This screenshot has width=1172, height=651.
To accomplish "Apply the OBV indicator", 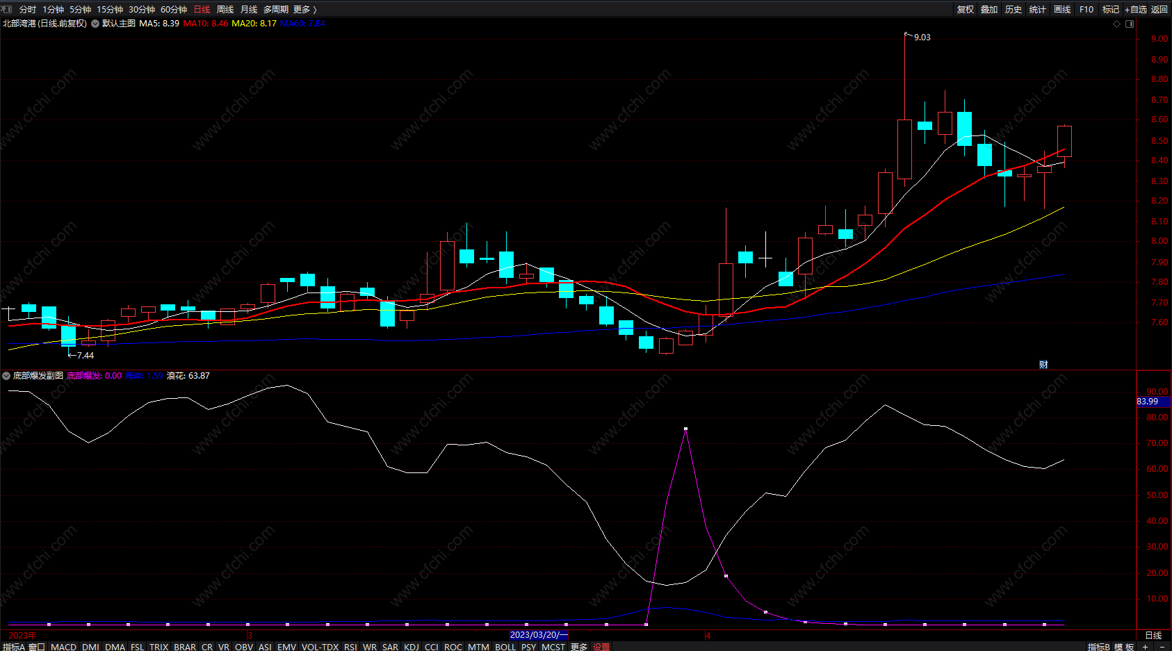I will pyautogui.click(x=244, y=647).
